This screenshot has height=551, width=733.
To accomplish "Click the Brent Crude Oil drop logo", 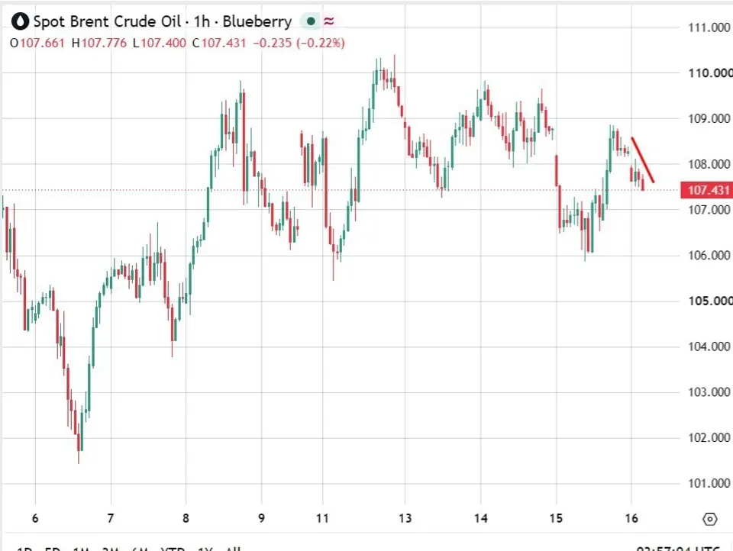I will click(x=20, y=21).
